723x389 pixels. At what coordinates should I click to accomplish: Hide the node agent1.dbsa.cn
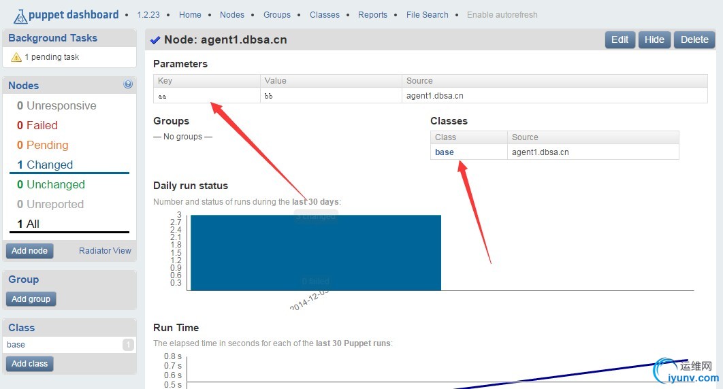(654, 39)
